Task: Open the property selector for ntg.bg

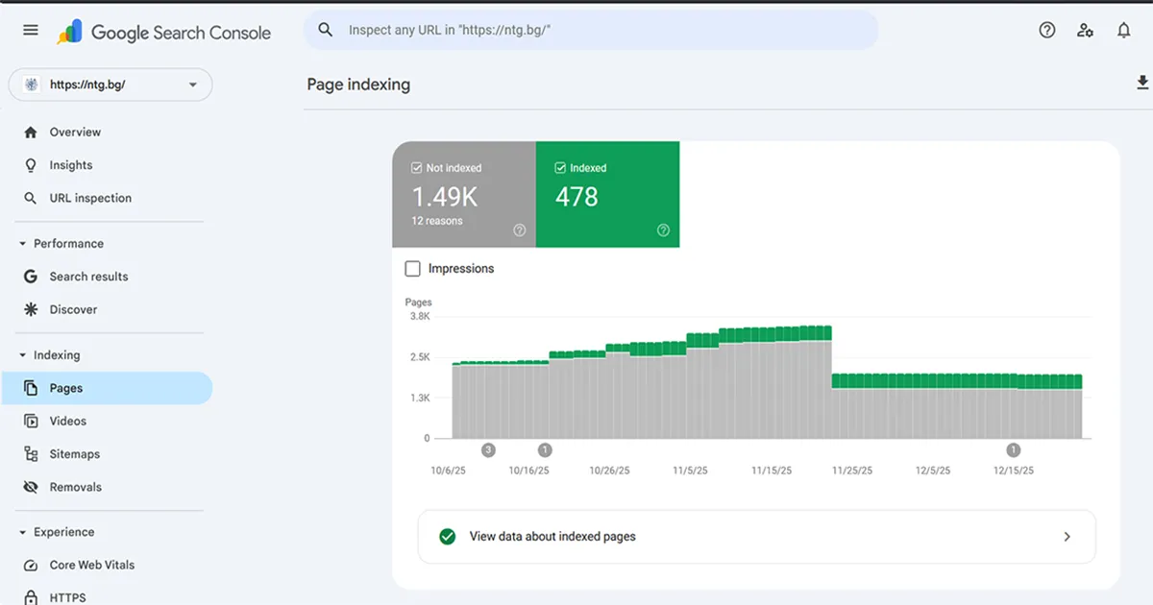Action: 109,85
